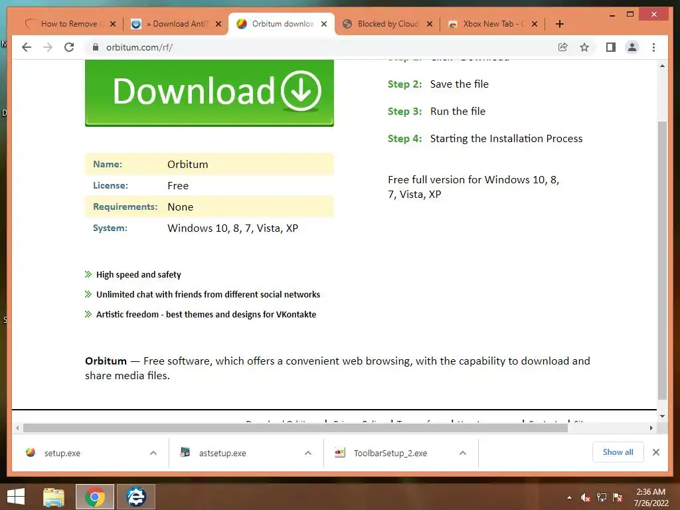Close the Download Anti tab
Viewport: 680px width, 510px height.
pyautogui.click(x=218, y=24)
